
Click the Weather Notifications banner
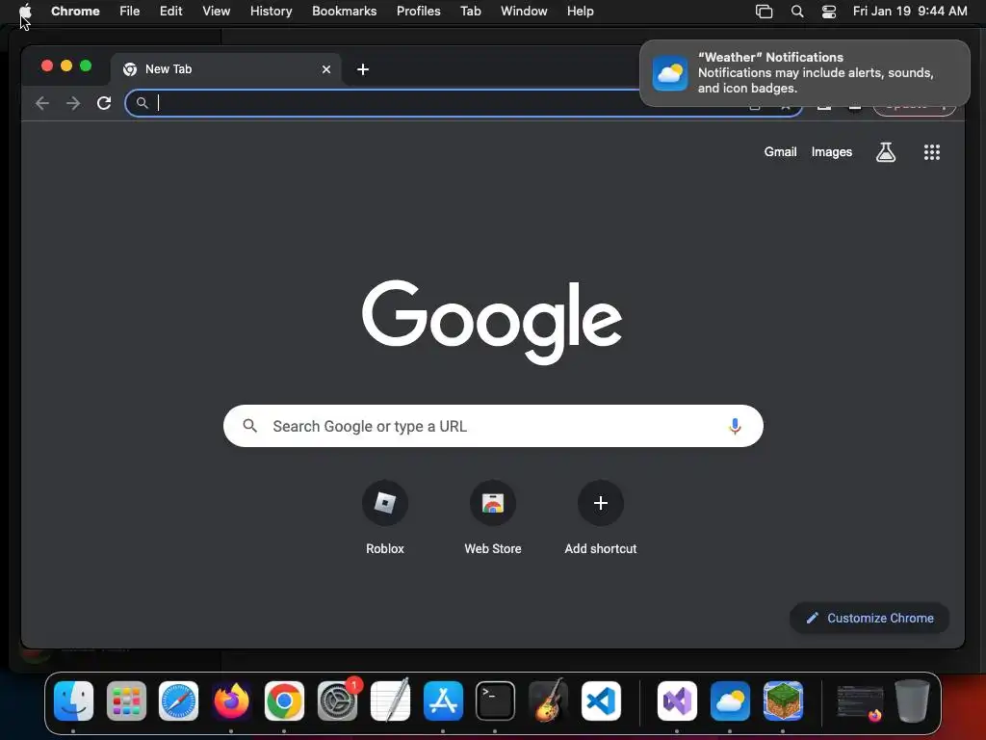tap(805, 73)
